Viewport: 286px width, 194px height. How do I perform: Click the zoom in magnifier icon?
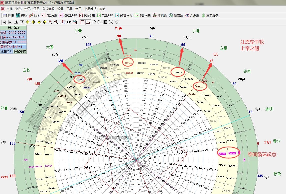pyautogui.click(x=50, y=22)
